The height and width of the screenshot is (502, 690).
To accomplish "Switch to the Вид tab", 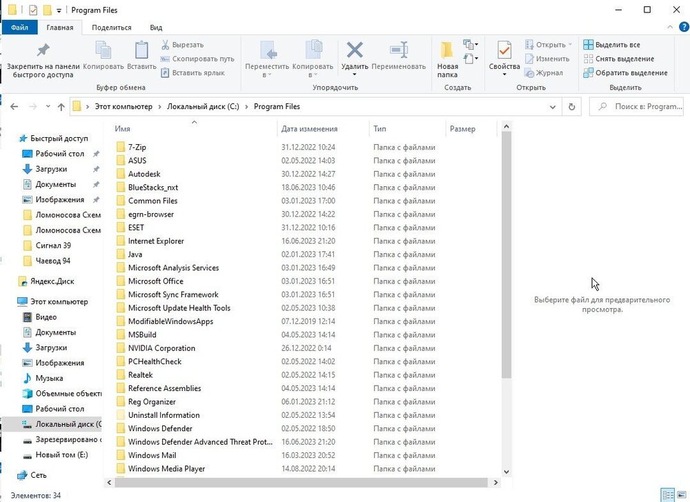I will click(x=156, y=28).
